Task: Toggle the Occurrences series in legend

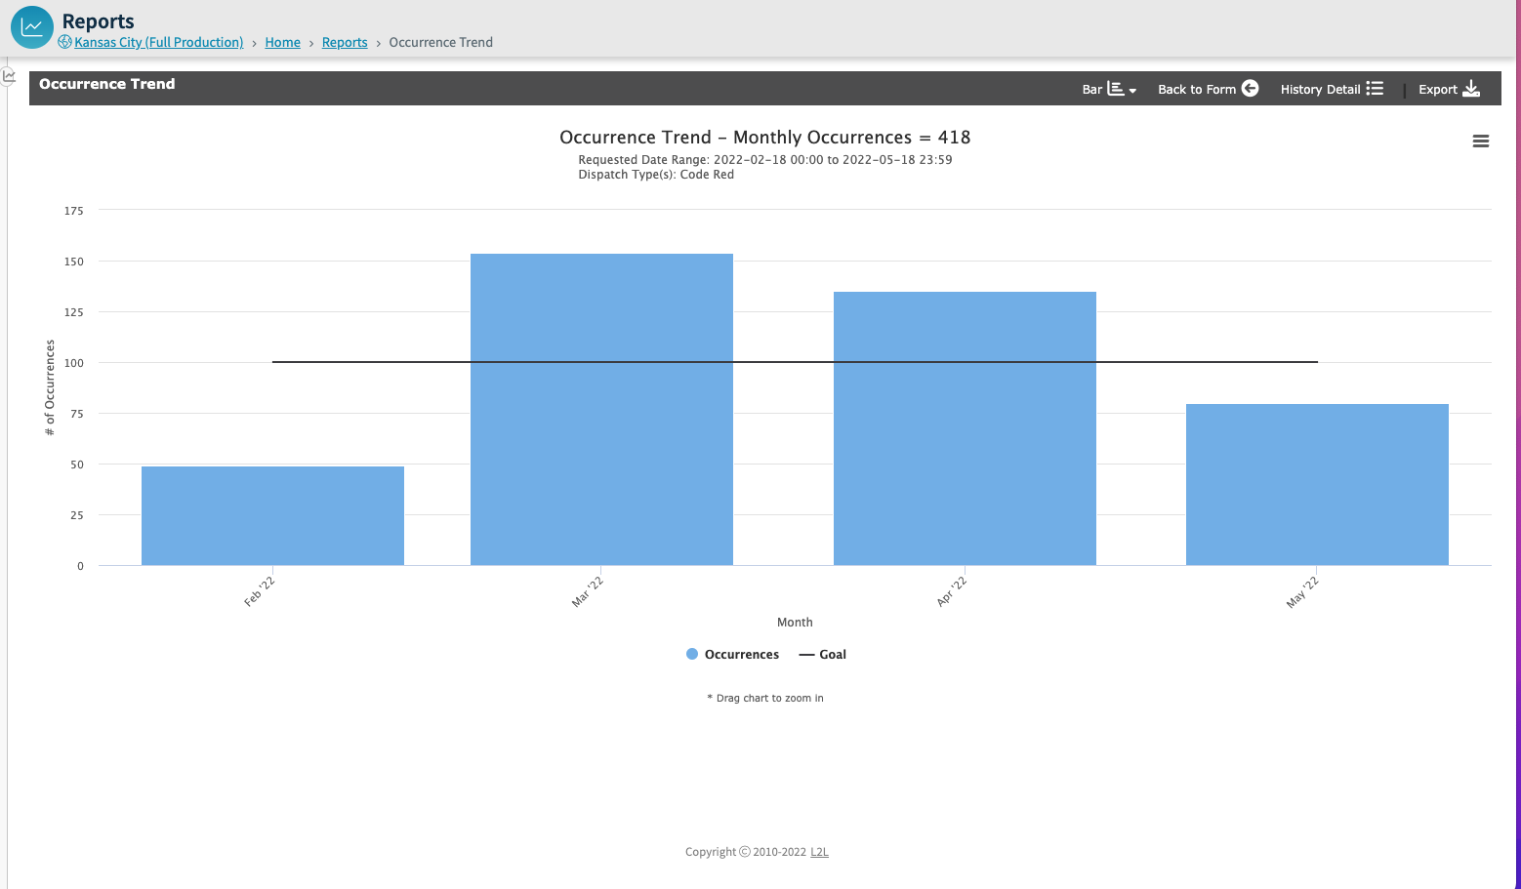Action: point(732,655)
